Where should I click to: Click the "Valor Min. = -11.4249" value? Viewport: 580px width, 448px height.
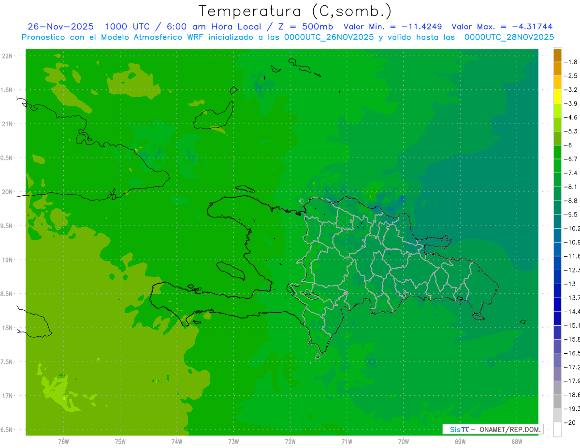[392, 27]
